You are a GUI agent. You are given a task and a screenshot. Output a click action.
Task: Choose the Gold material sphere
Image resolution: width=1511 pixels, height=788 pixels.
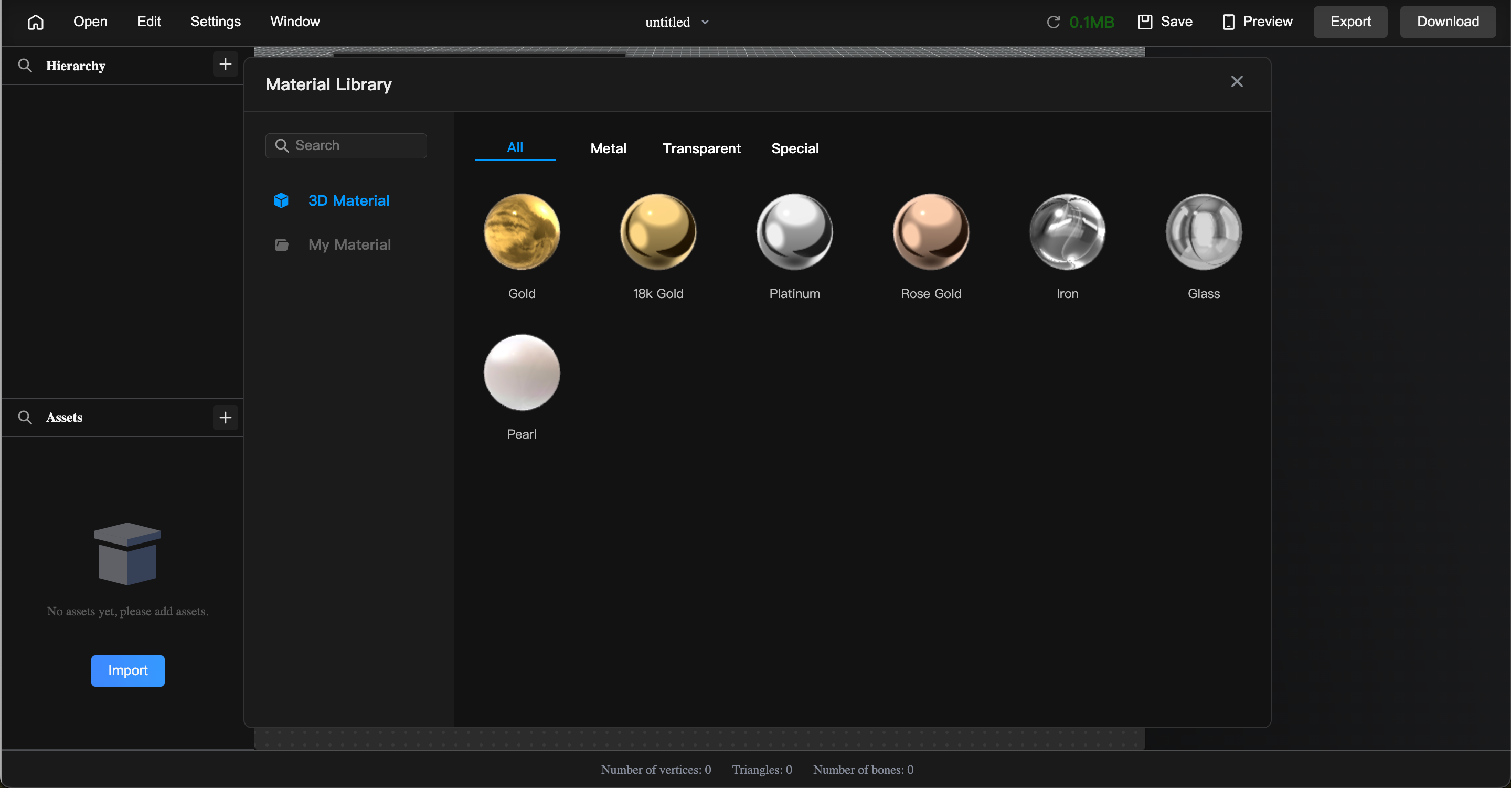click(x=522, y=232)
